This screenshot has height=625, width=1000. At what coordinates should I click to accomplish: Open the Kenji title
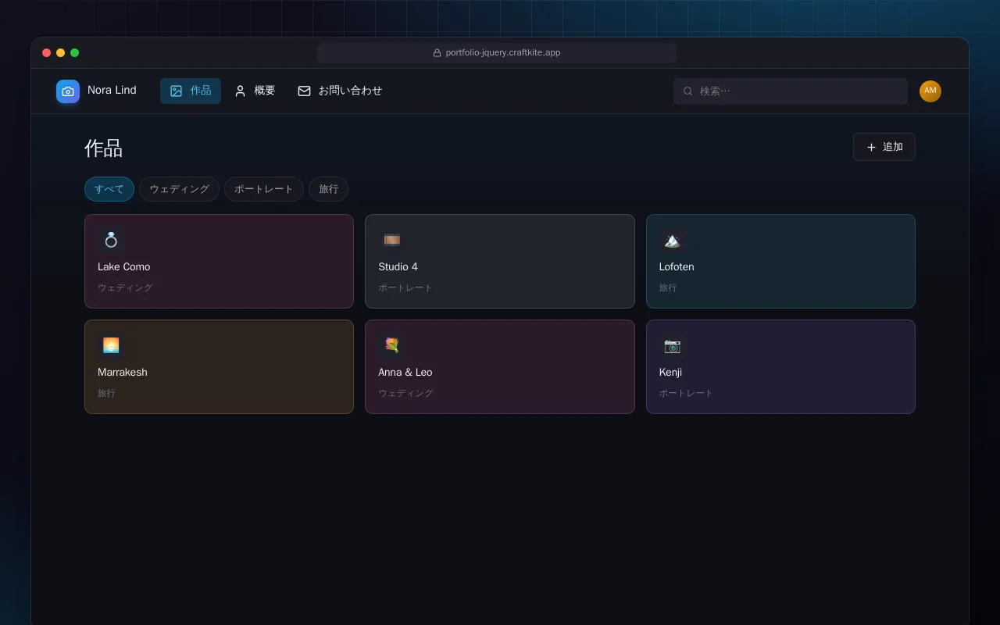click(x=670, y=372)
